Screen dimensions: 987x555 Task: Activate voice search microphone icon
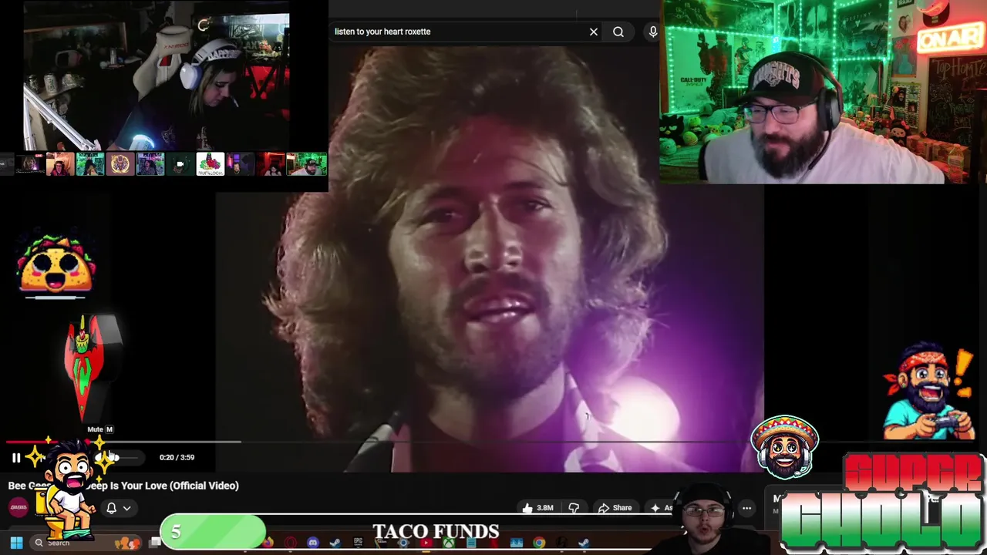[653, 32]
